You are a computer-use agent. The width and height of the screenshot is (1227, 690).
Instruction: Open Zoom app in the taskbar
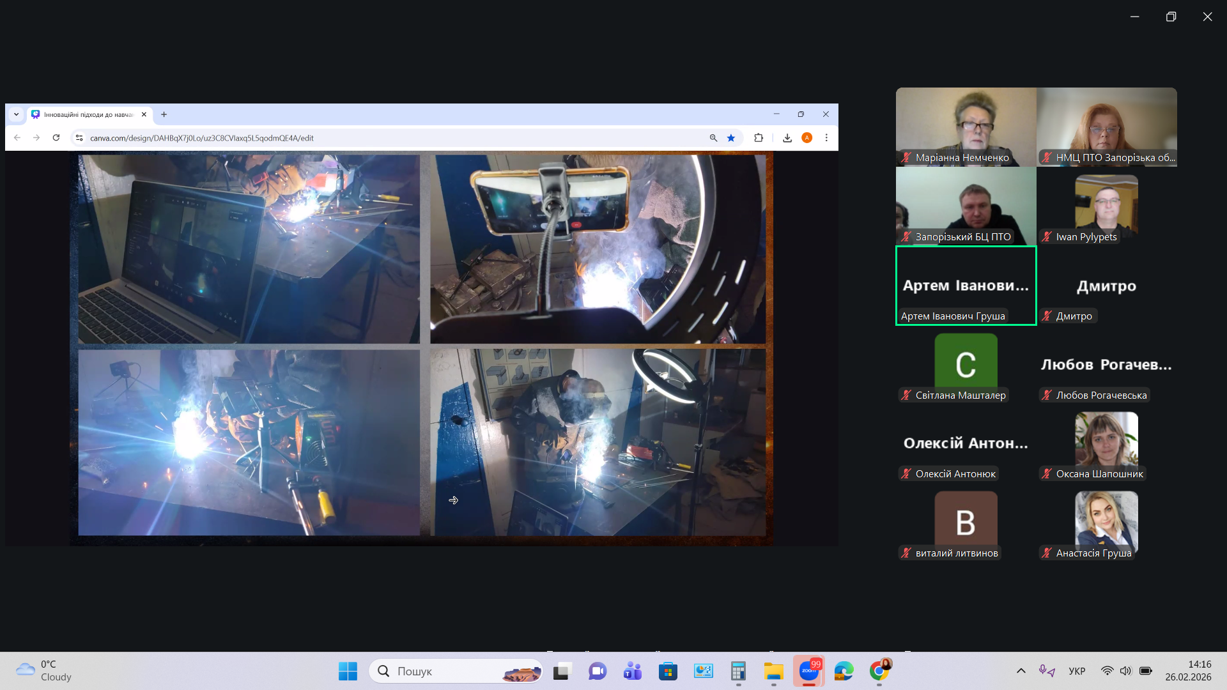coord(808,671)
